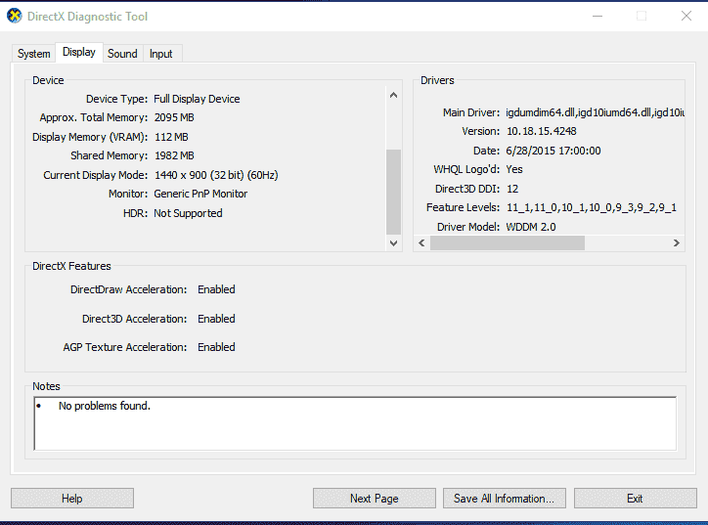Click the version '10.18.15.4248' value
Image resolution: width=708 pixels, height=525 pixels.
[542, 131]
